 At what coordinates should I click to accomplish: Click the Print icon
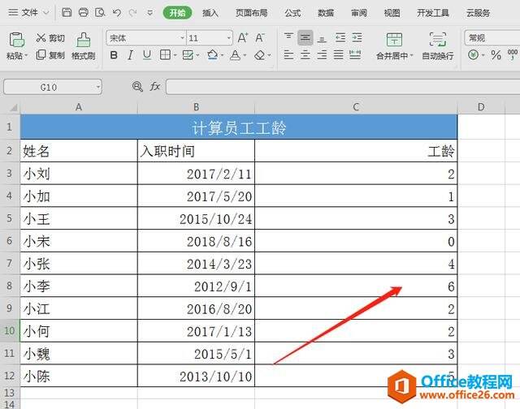(83, 13)
